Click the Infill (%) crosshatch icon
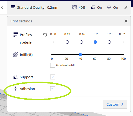This screenshot has height=116, width=133. pos(15,55)
